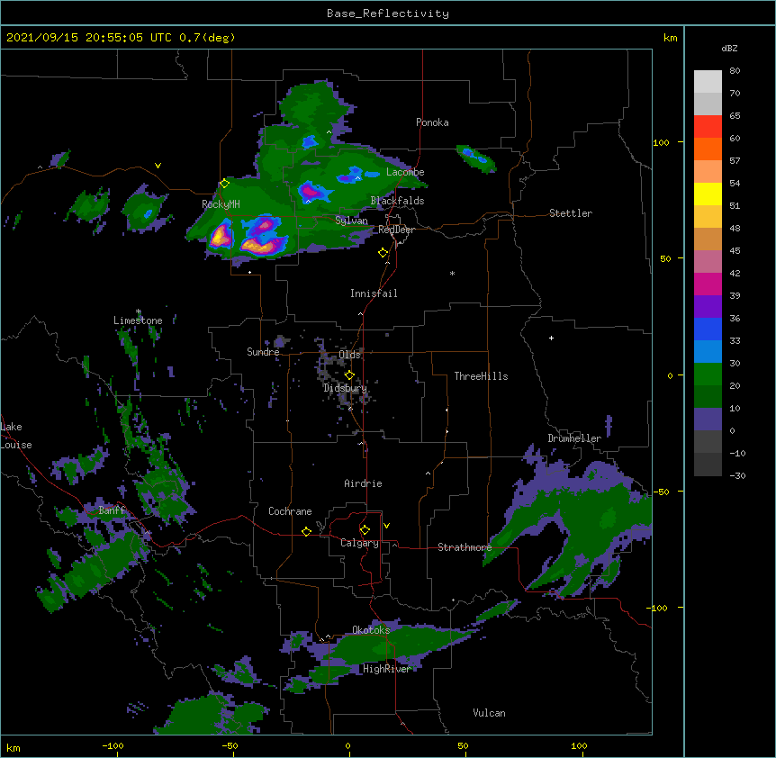Click the Didsbury town label
The image size is (776, 758).
coord(345,388)
